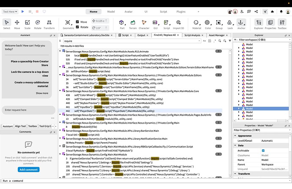Show the Explorer panel from ribbon

coord(259,24)
